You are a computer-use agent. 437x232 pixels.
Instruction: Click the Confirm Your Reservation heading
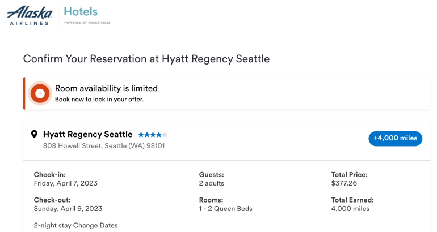pyautogui.click(x=146, y=59)
